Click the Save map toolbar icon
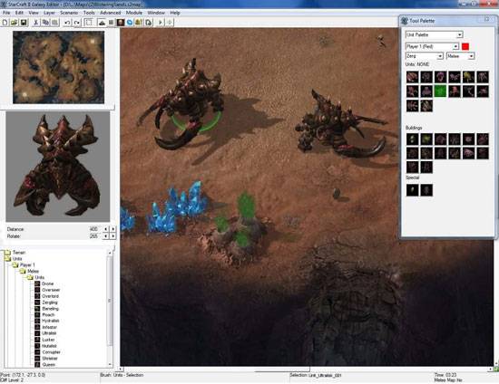This screenshot has height=384, width=499. coord(24,23)
